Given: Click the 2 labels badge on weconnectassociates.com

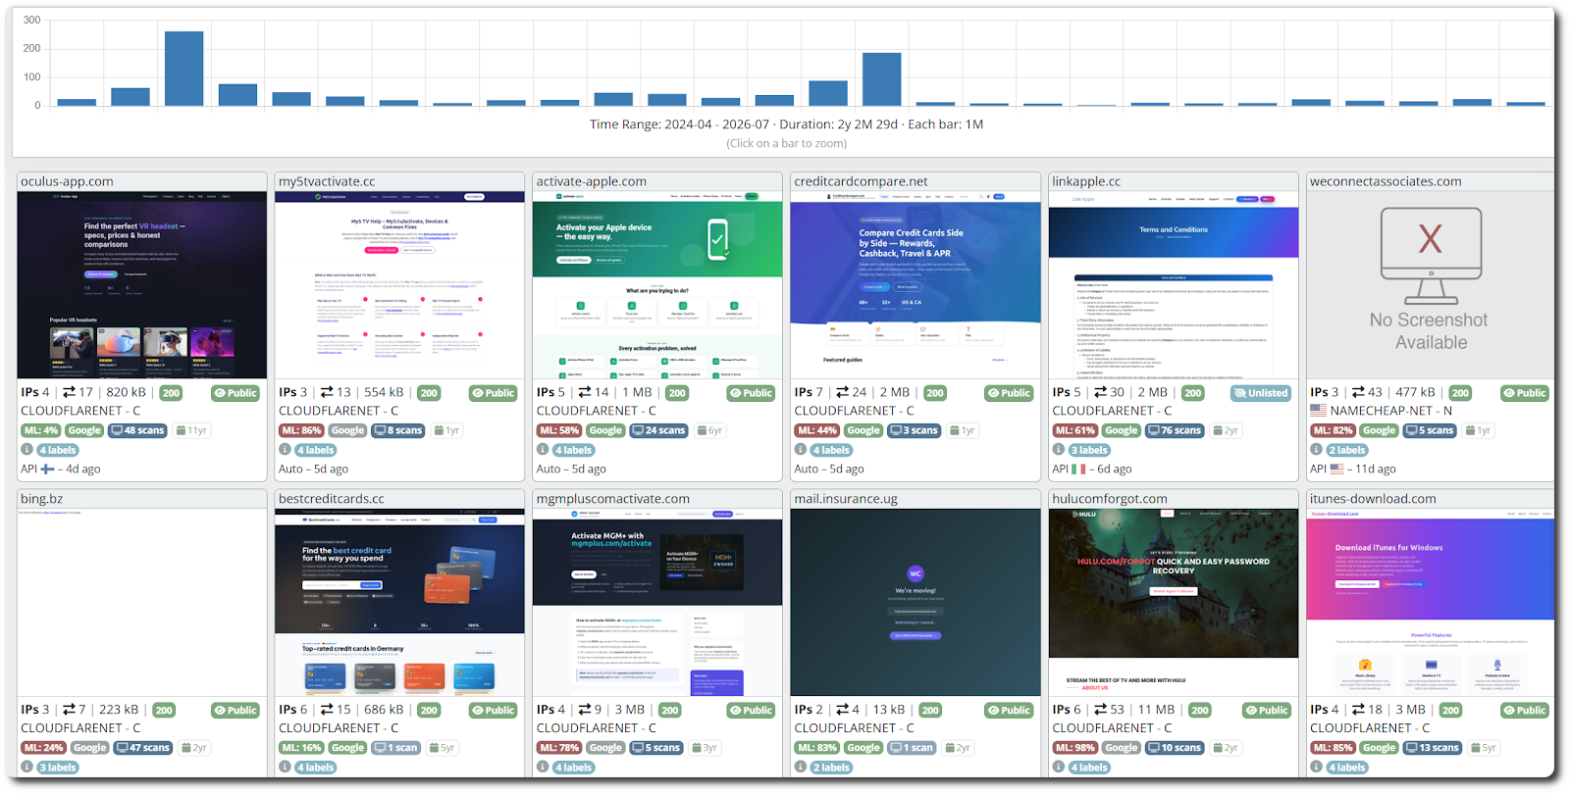Looking at the screenshot, I should coord(1347,450).
